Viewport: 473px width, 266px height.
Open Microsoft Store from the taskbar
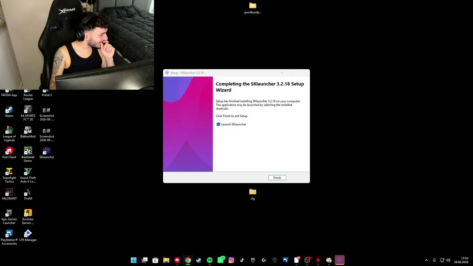click(156, 260)
